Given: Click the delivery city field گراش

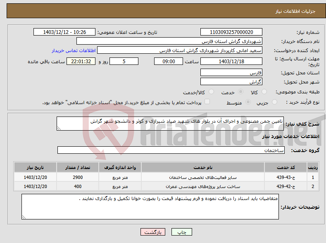Looking at the screenshot, I should (231, 81).
